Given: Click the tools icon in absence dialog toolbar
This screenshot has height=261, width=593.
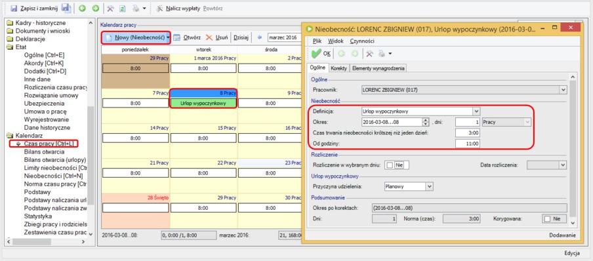Looking at the screenshot, I should (370, 53).
